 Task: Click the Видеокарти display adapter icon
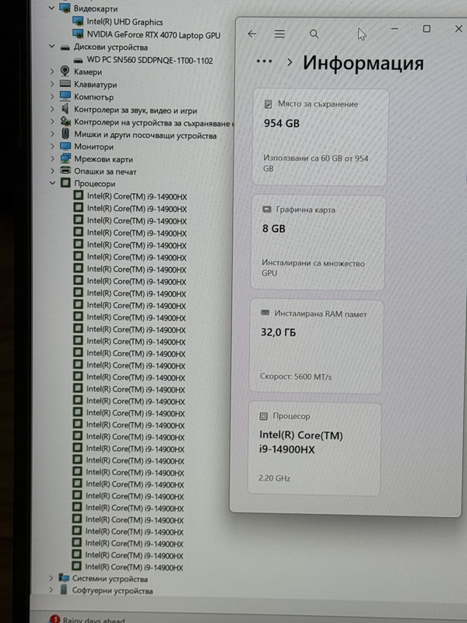[x=65, y=8]
